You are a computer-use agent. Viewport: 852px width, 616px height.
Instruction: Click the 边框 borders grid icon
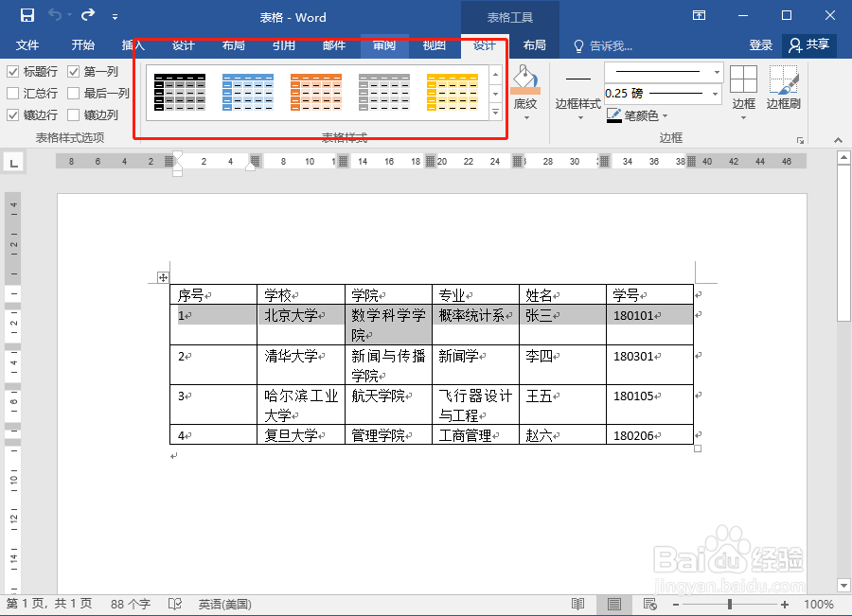pyautogui.click(x=743, y=79)
